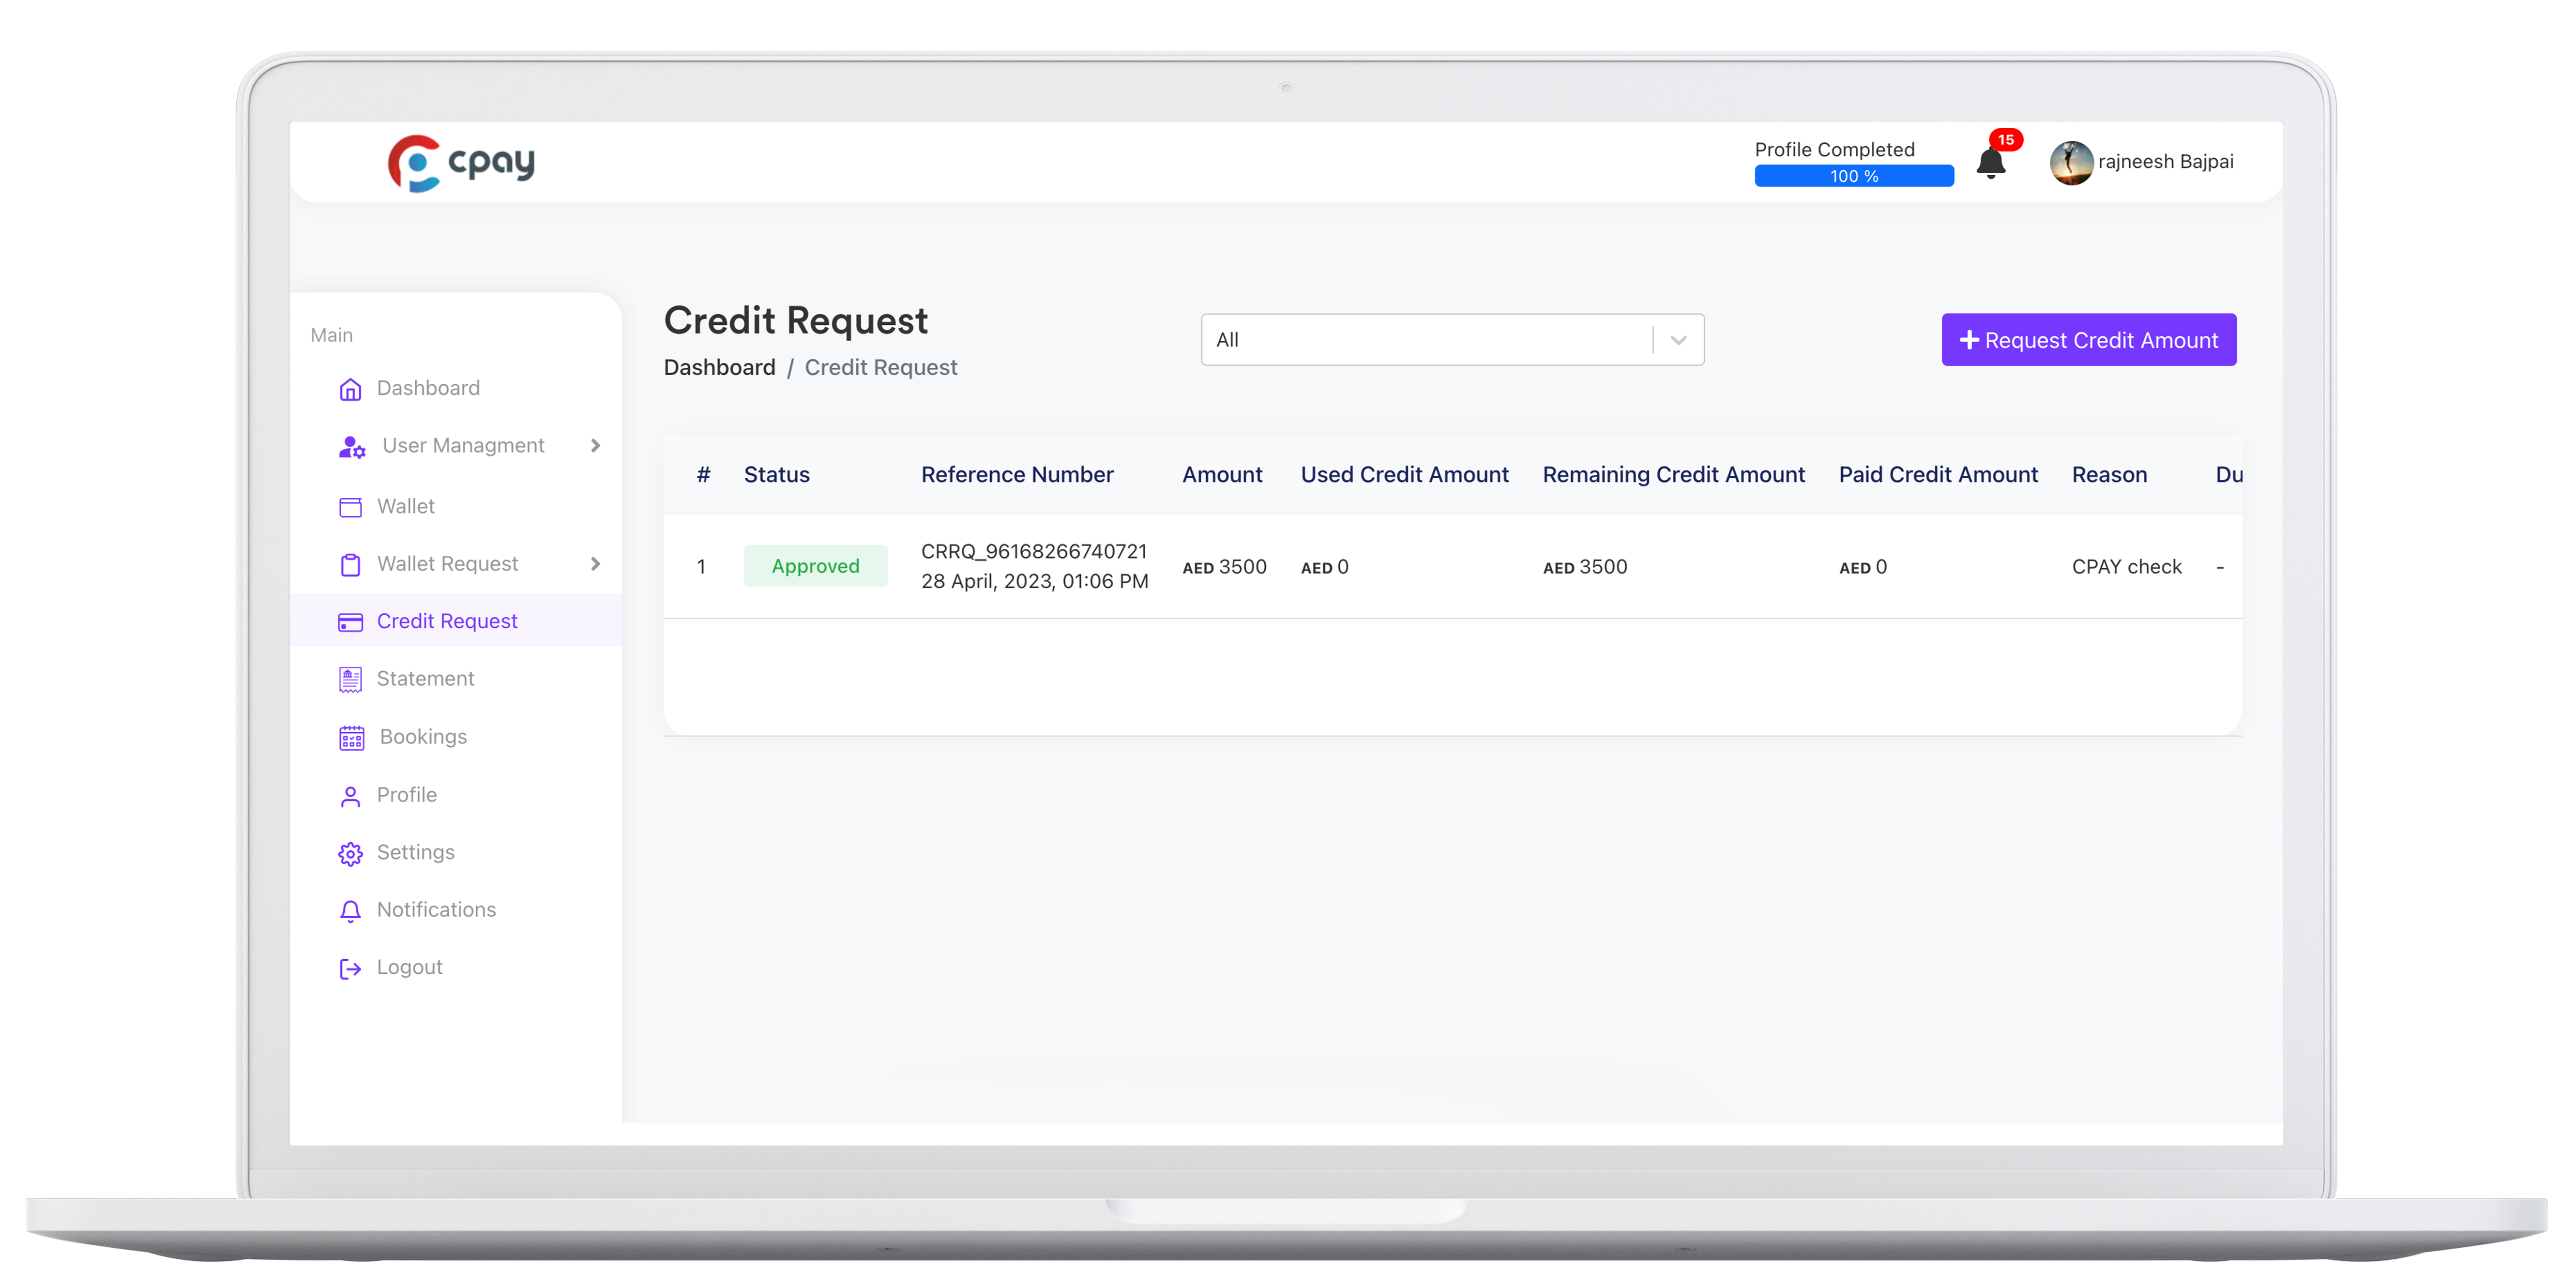Click the Remaining Credit Amount column header
This screenshot has height=1285, width=2576.
[x=1674, y=475]
